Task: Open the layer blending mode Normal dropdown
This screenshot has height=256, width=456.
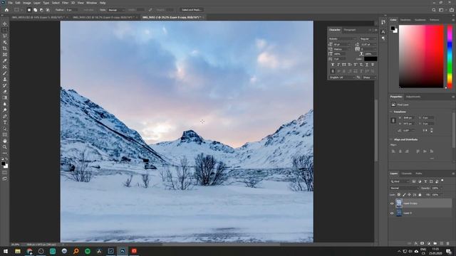Action: 404,188
